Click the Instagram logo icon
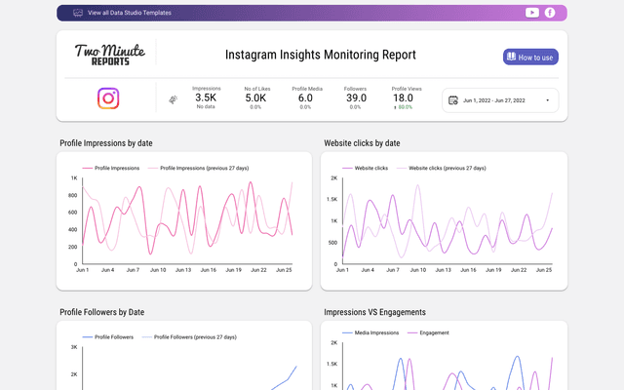624x390 pixels. pyautogui.click(x=108, y=98)
